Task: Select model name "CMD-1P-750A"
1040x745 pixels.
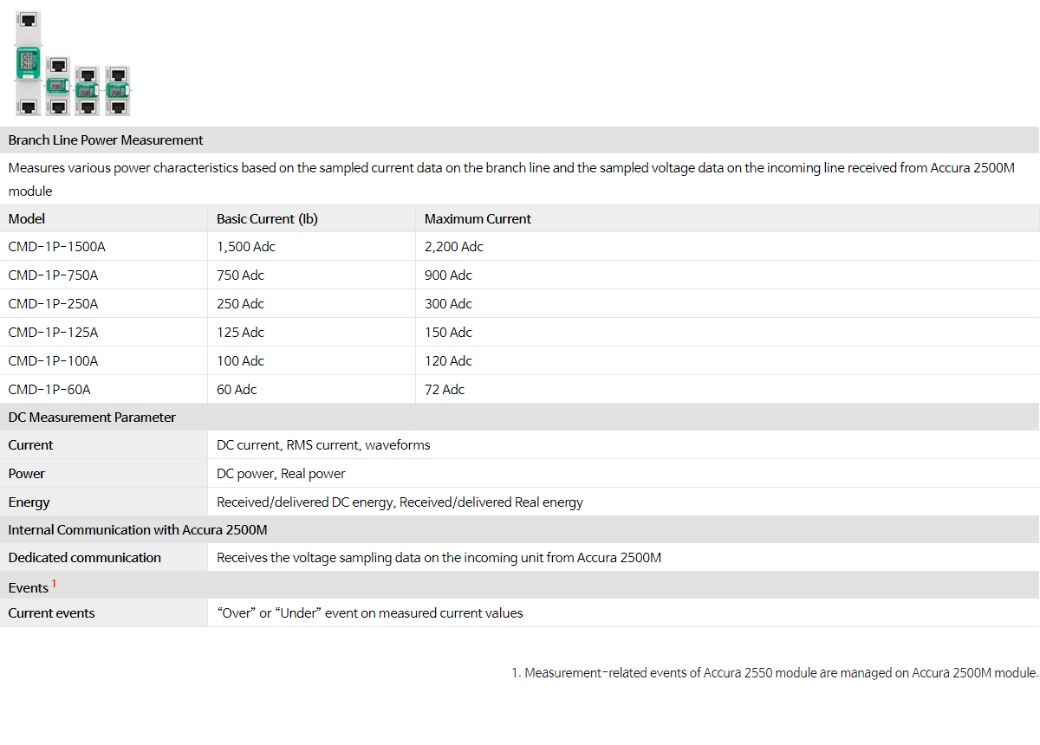Action: [54, 275]
